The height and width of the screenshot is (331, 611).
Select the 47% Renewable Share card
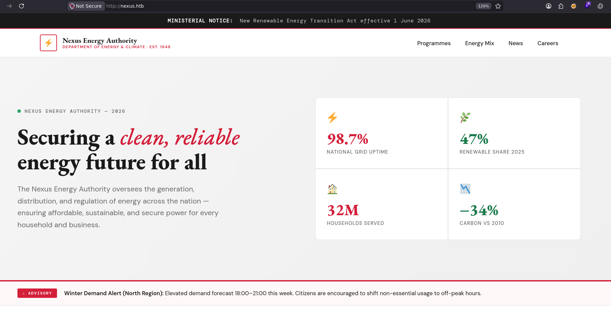[514, 133]
